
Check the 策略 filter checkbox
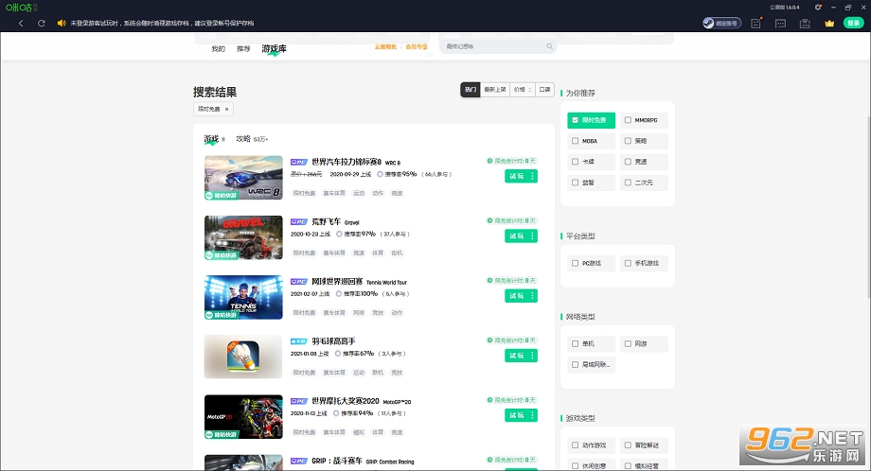tap(628, 141)
